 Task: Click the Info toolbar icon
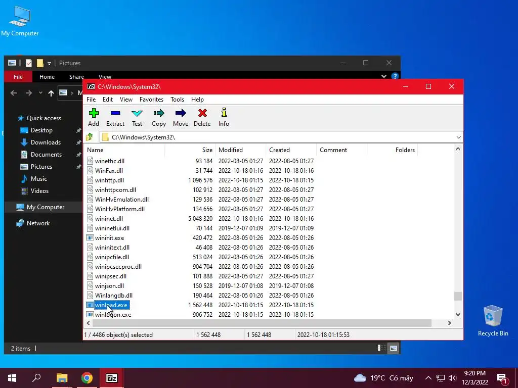pyautogui.click(x=224, y=117)
